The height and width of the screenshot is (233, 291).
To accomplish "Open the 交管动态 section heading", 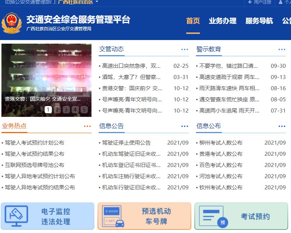I will click(x=111, y=49).
